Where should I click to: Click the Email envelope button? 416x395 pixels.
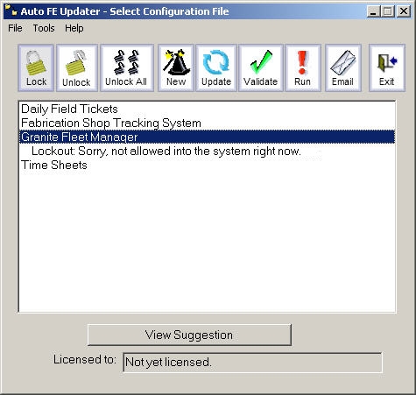coord(343,68)
